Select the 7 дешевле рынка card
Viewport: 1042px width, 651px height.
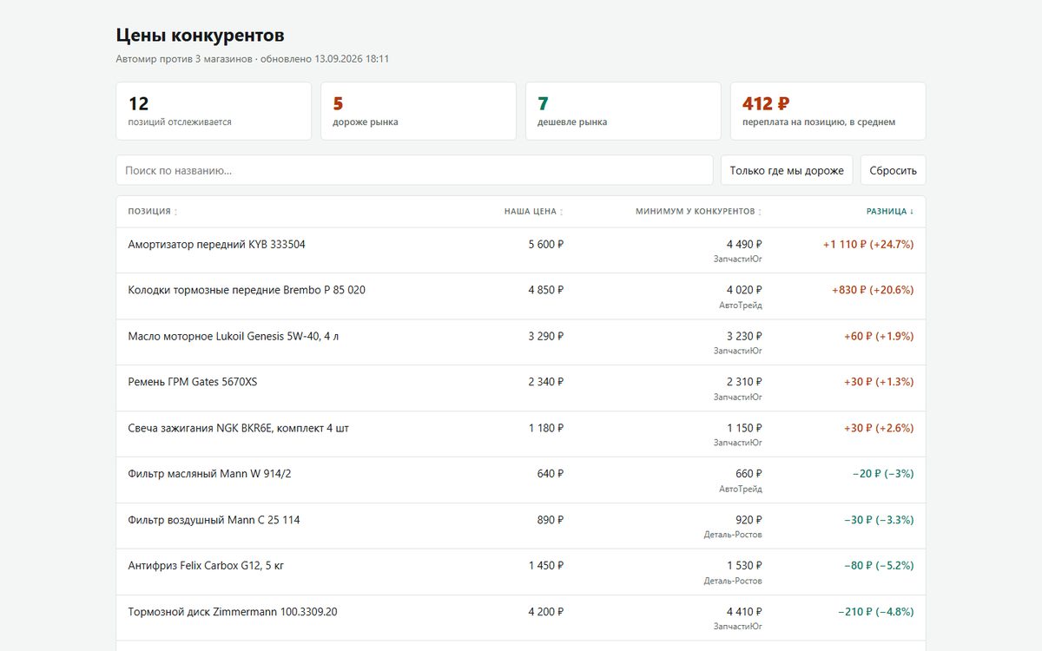click(623, 111)
